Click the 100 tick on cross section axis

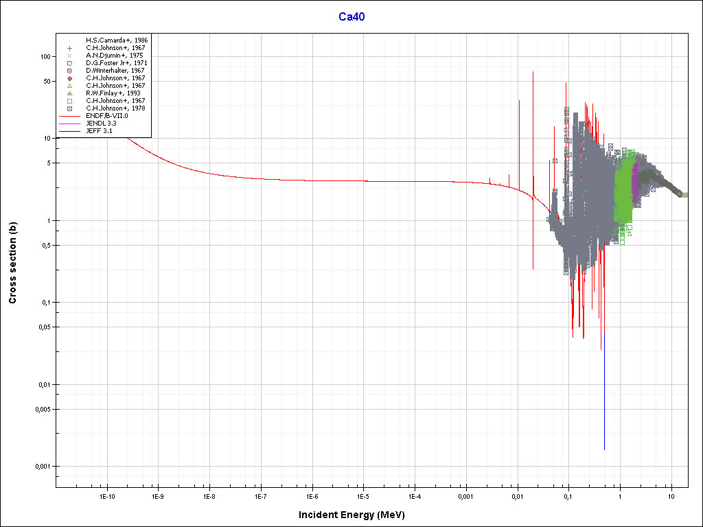pyautogui.click(x=47, y=57)
